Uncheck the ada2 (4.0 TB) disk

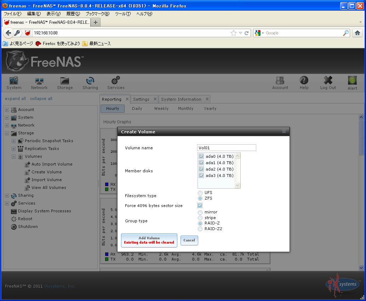201,169
